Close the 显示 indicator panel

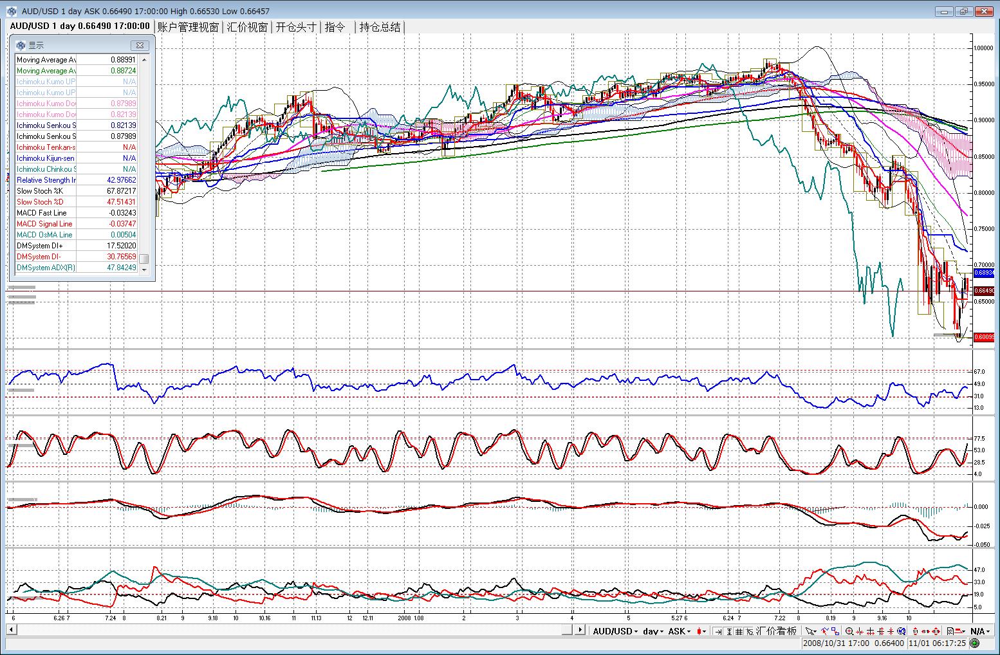[x=140, y=46]
